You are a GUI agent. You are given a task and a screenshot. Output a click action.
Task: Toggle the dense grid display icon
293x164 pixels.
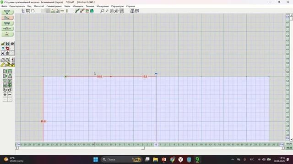[x=48, y=11]
